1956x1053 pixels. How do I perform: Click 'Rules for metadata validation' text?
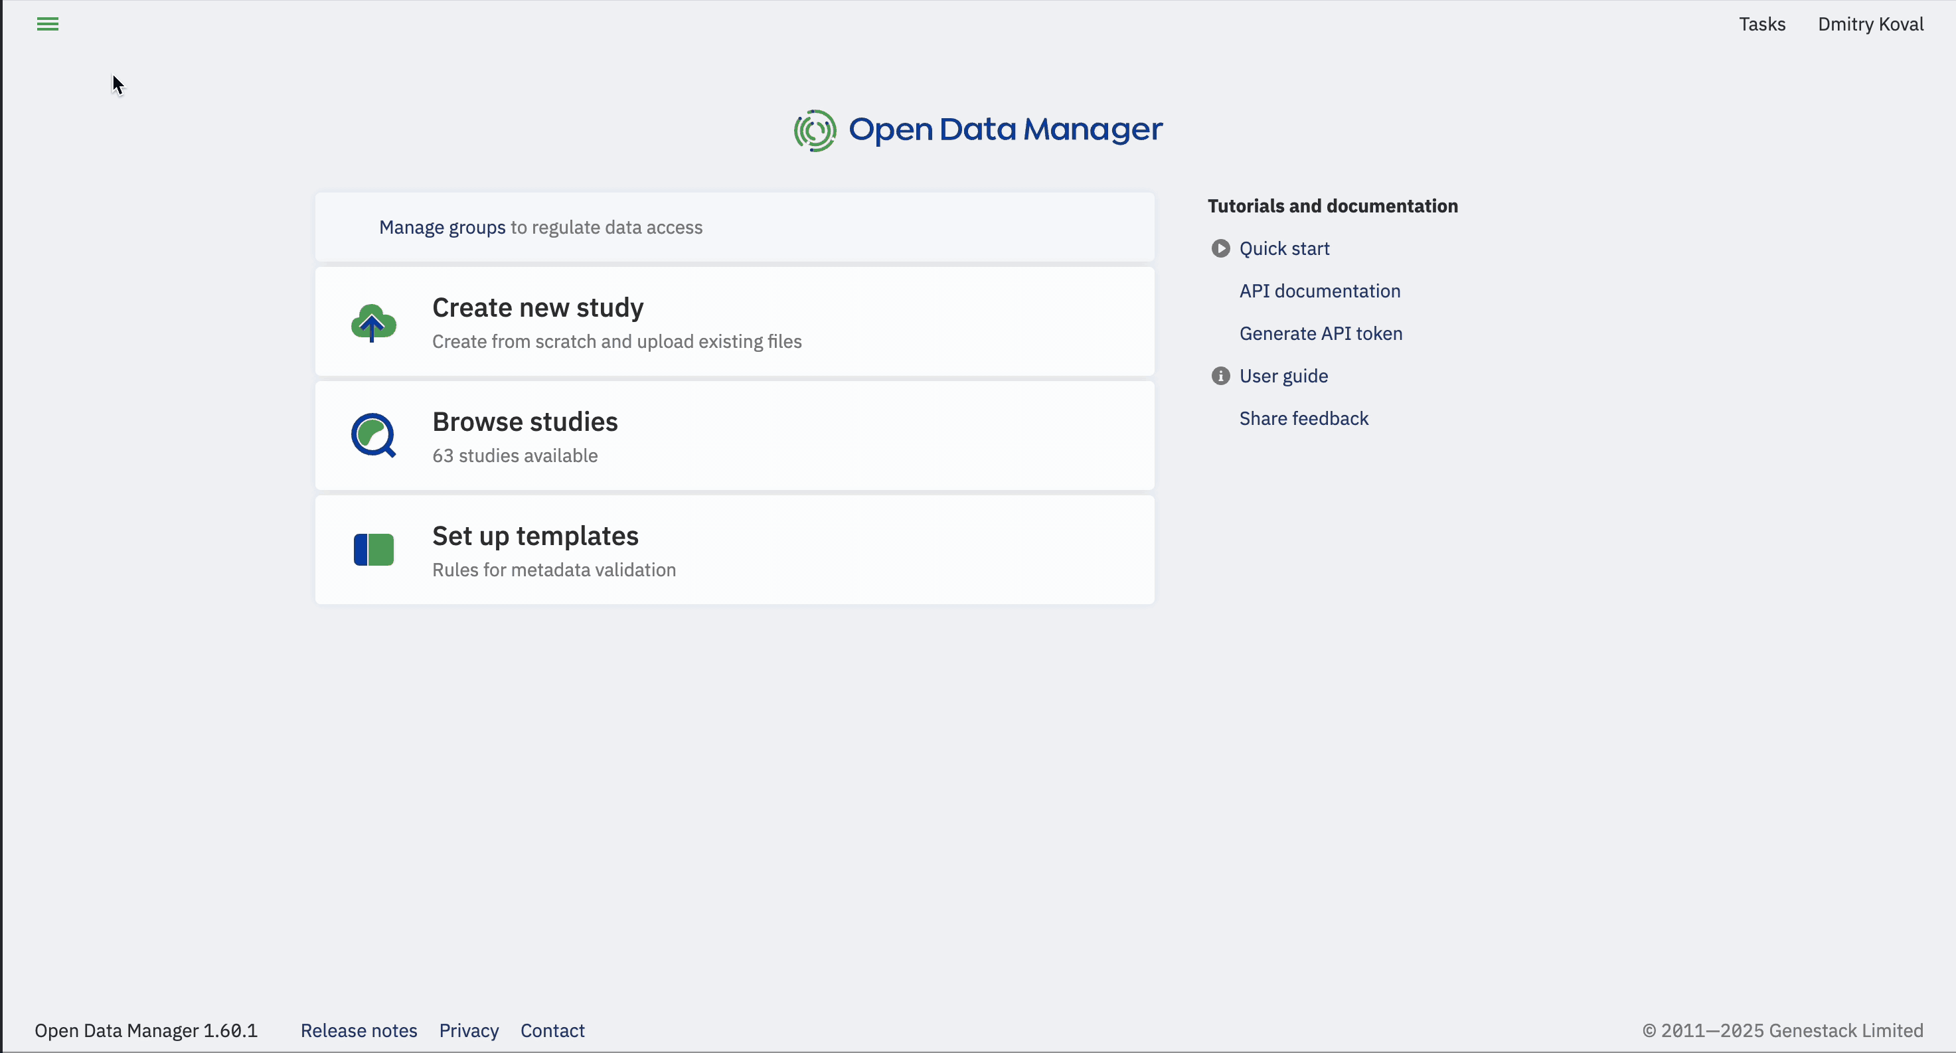[x=554, y=570]
